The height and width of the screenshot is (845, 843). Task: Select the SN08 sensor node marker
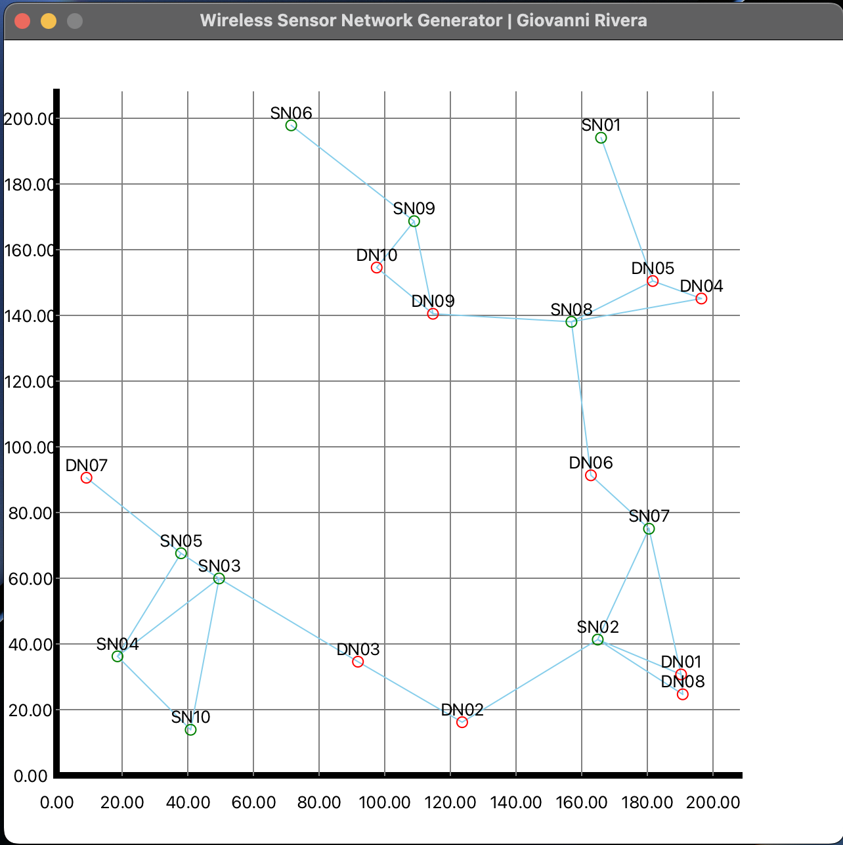[x=571, y=322]
